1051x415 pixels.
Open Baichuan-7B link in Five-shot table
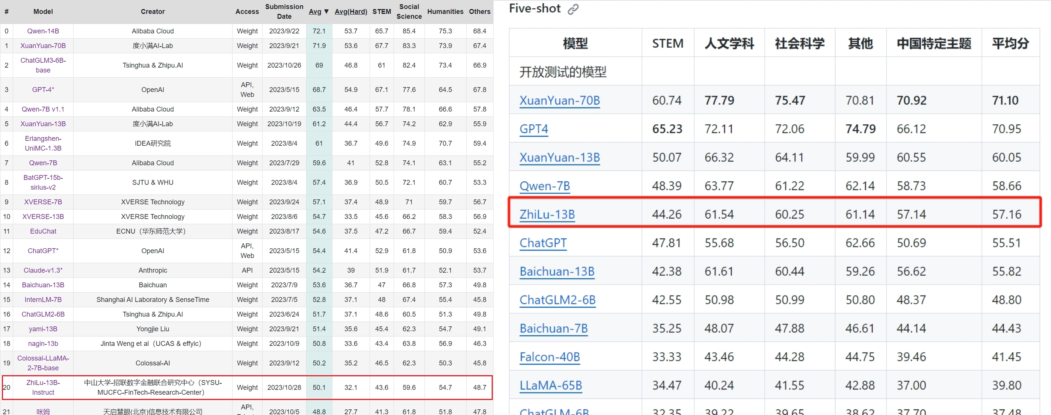click(x=554, y=329)
